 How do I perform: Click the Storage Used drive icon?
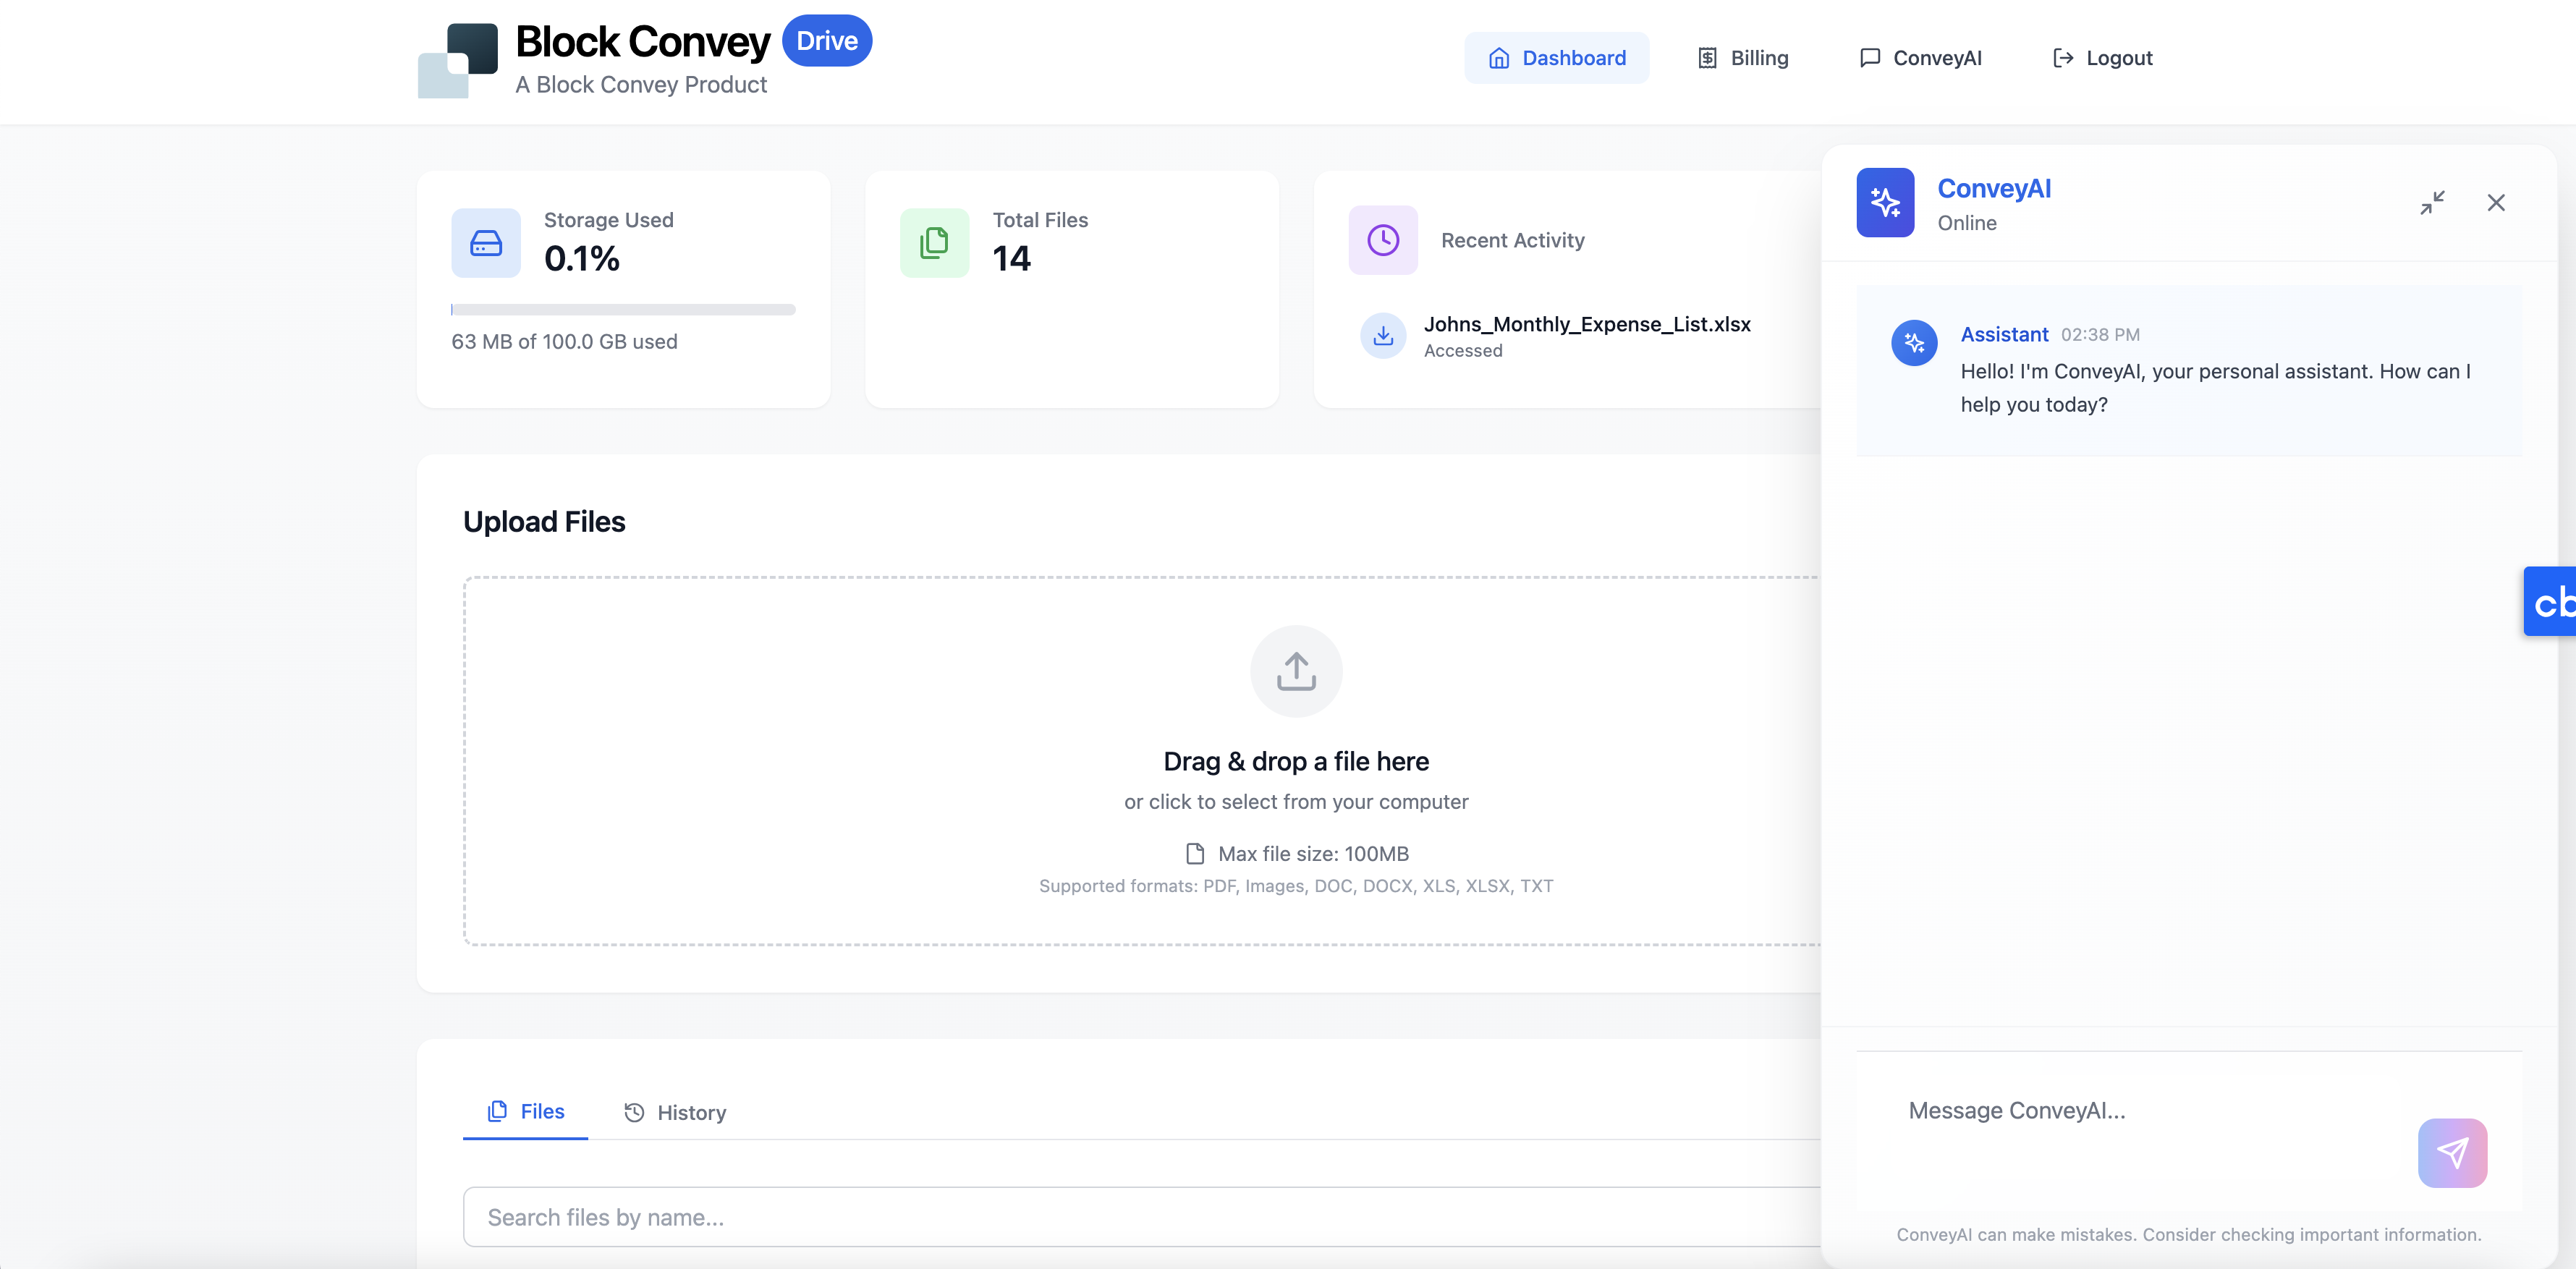486,243
